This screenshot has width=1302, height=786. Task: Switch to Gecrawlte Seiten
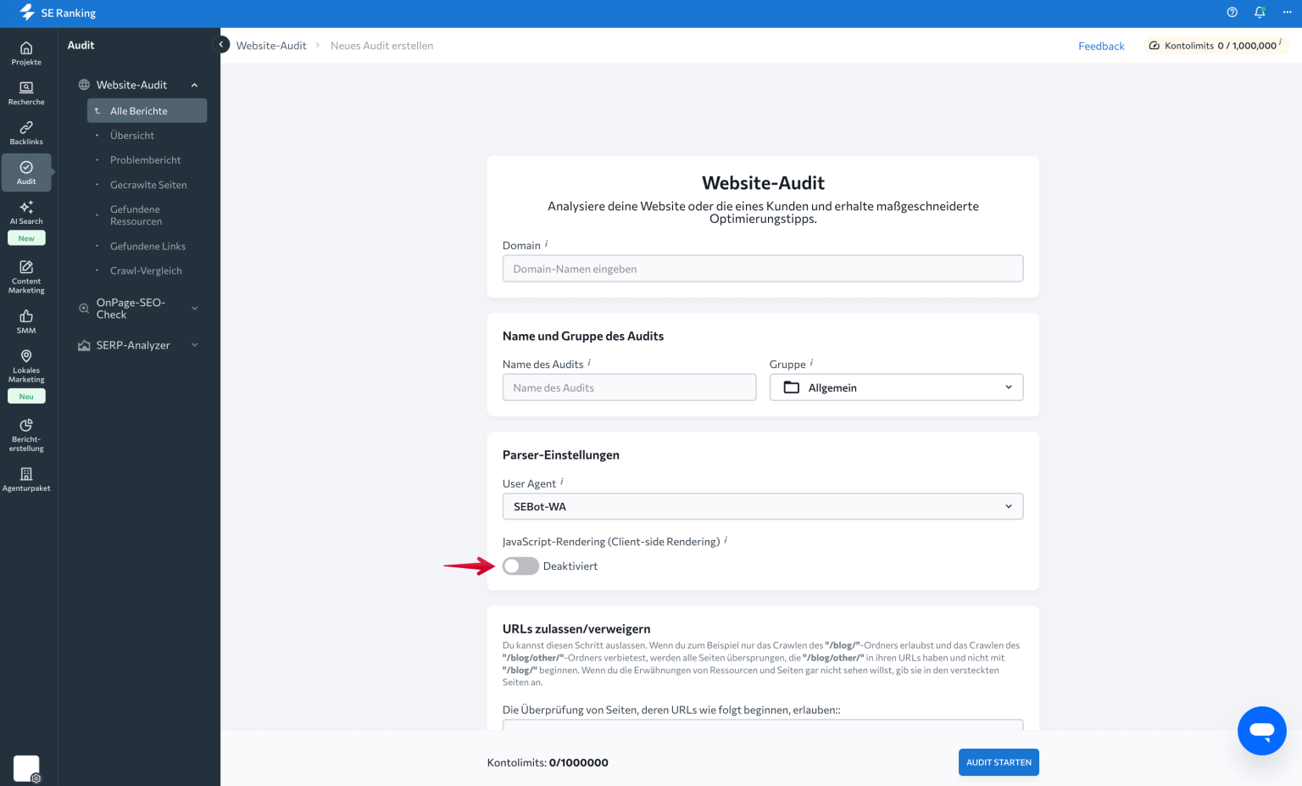(148, 184)
